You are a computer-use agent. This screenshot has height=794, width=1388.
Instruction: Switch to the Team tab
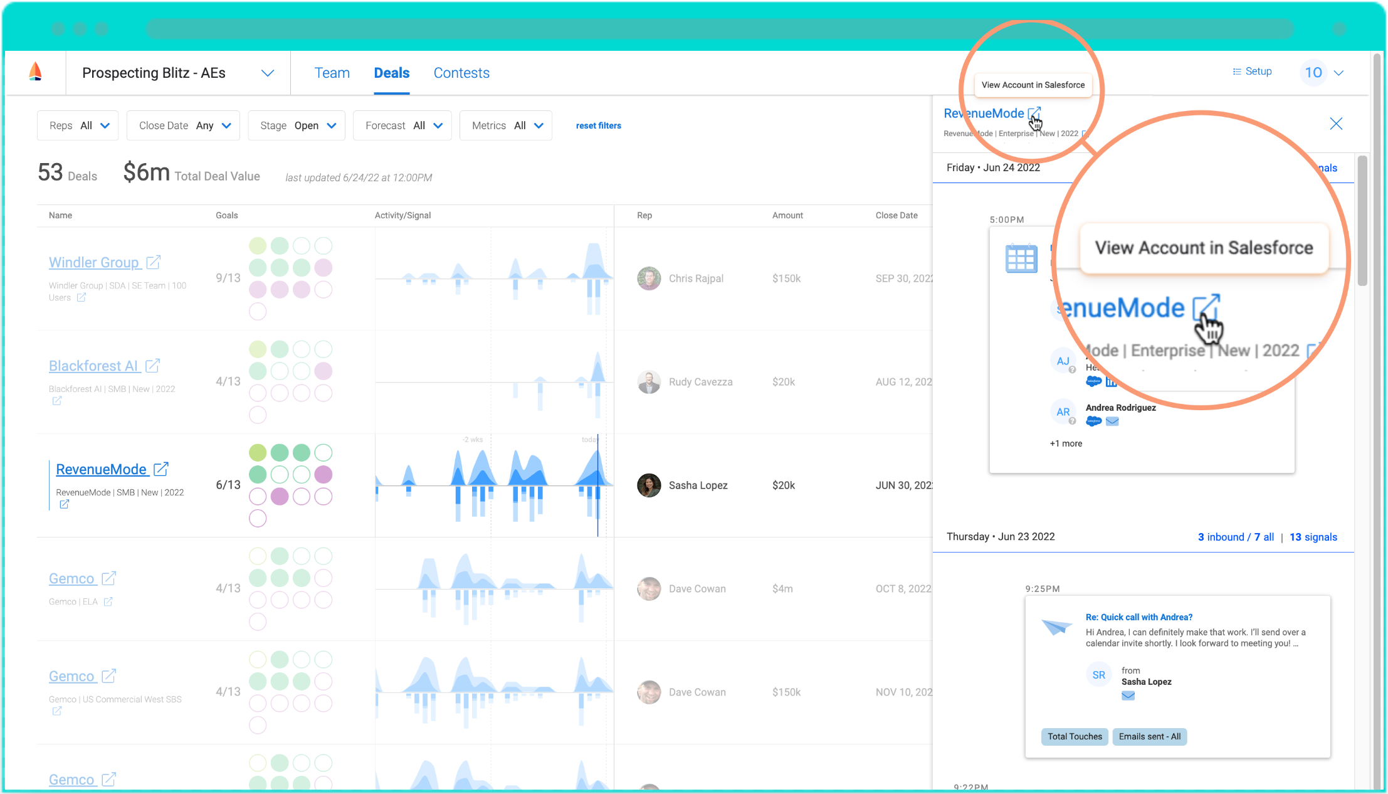click(x=332, y=73)
